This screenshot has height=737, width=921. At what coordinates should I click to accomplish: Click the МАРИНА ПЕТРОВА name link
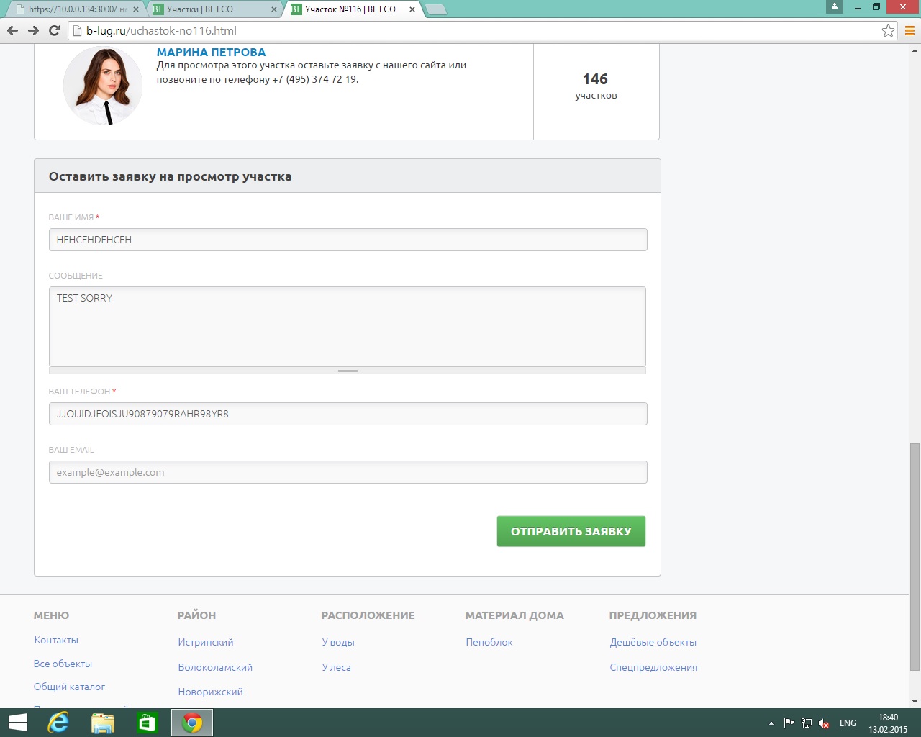(211, 52)
